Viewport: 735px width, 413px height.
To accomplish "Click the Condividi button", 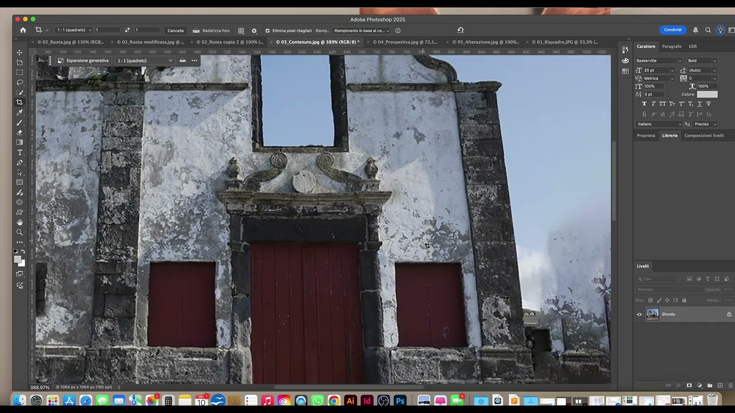I will 673,30.
